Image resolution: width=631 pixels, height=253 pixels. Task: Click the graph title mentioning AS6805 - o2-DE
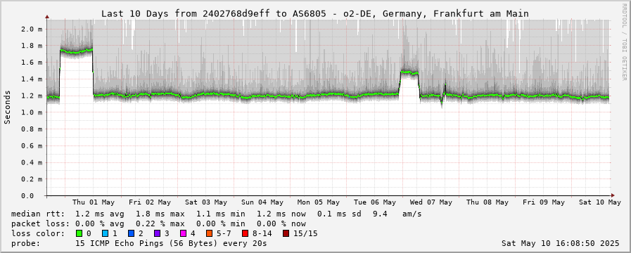point(314,13)
